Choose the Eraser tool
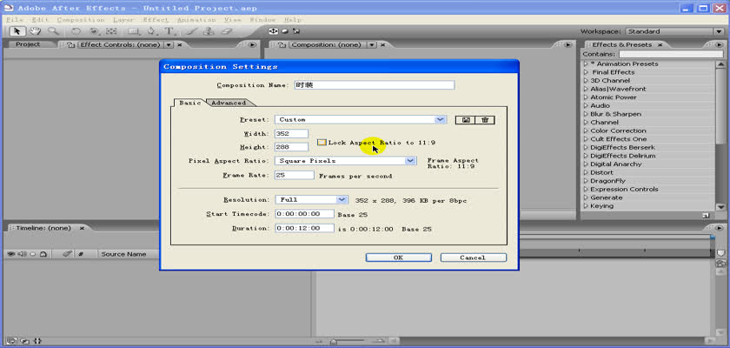 point(228,30)
